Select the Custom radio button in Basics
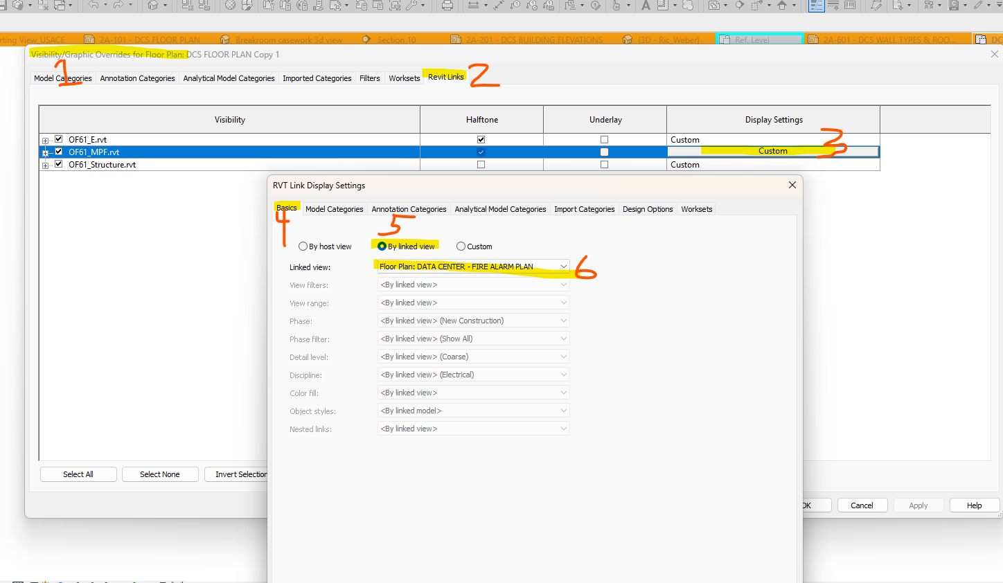 tap(461, 246)
